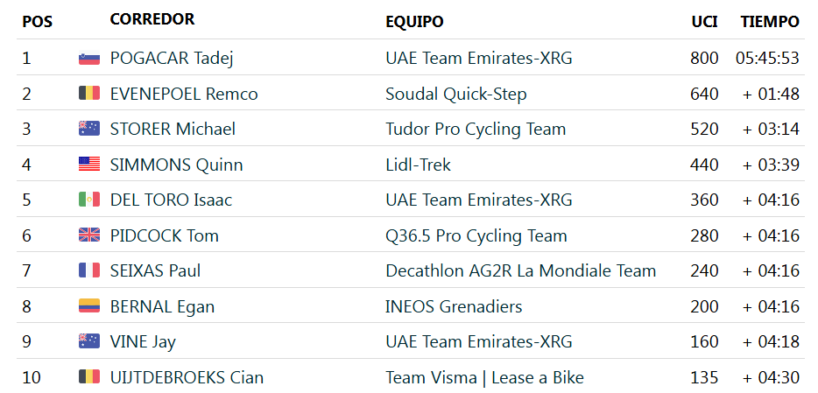
Task: Click the Slovenian flag beside POGACAR Tadej
Action: click(x=88, y=59)
